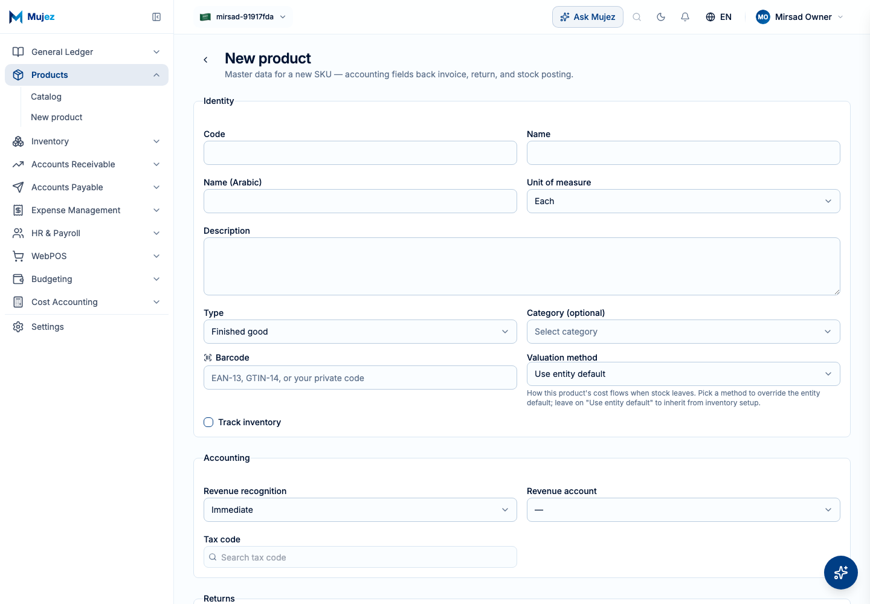Click the MO user avatar
The width and height of the screenshot is (870, 604).
tap(763, 17)
